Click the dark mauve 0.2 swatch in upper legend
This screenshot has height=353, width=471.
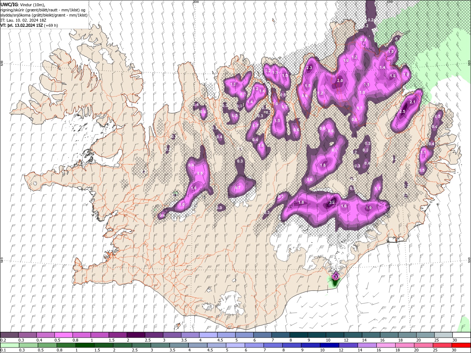coord(9,335)
